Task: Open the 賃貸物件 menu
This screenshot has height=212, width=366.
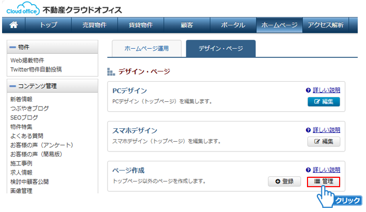Action: [x=141, y=25]
